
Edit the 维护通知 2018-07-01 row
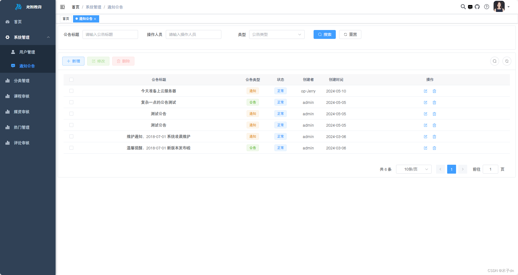[x=426, y=137]
